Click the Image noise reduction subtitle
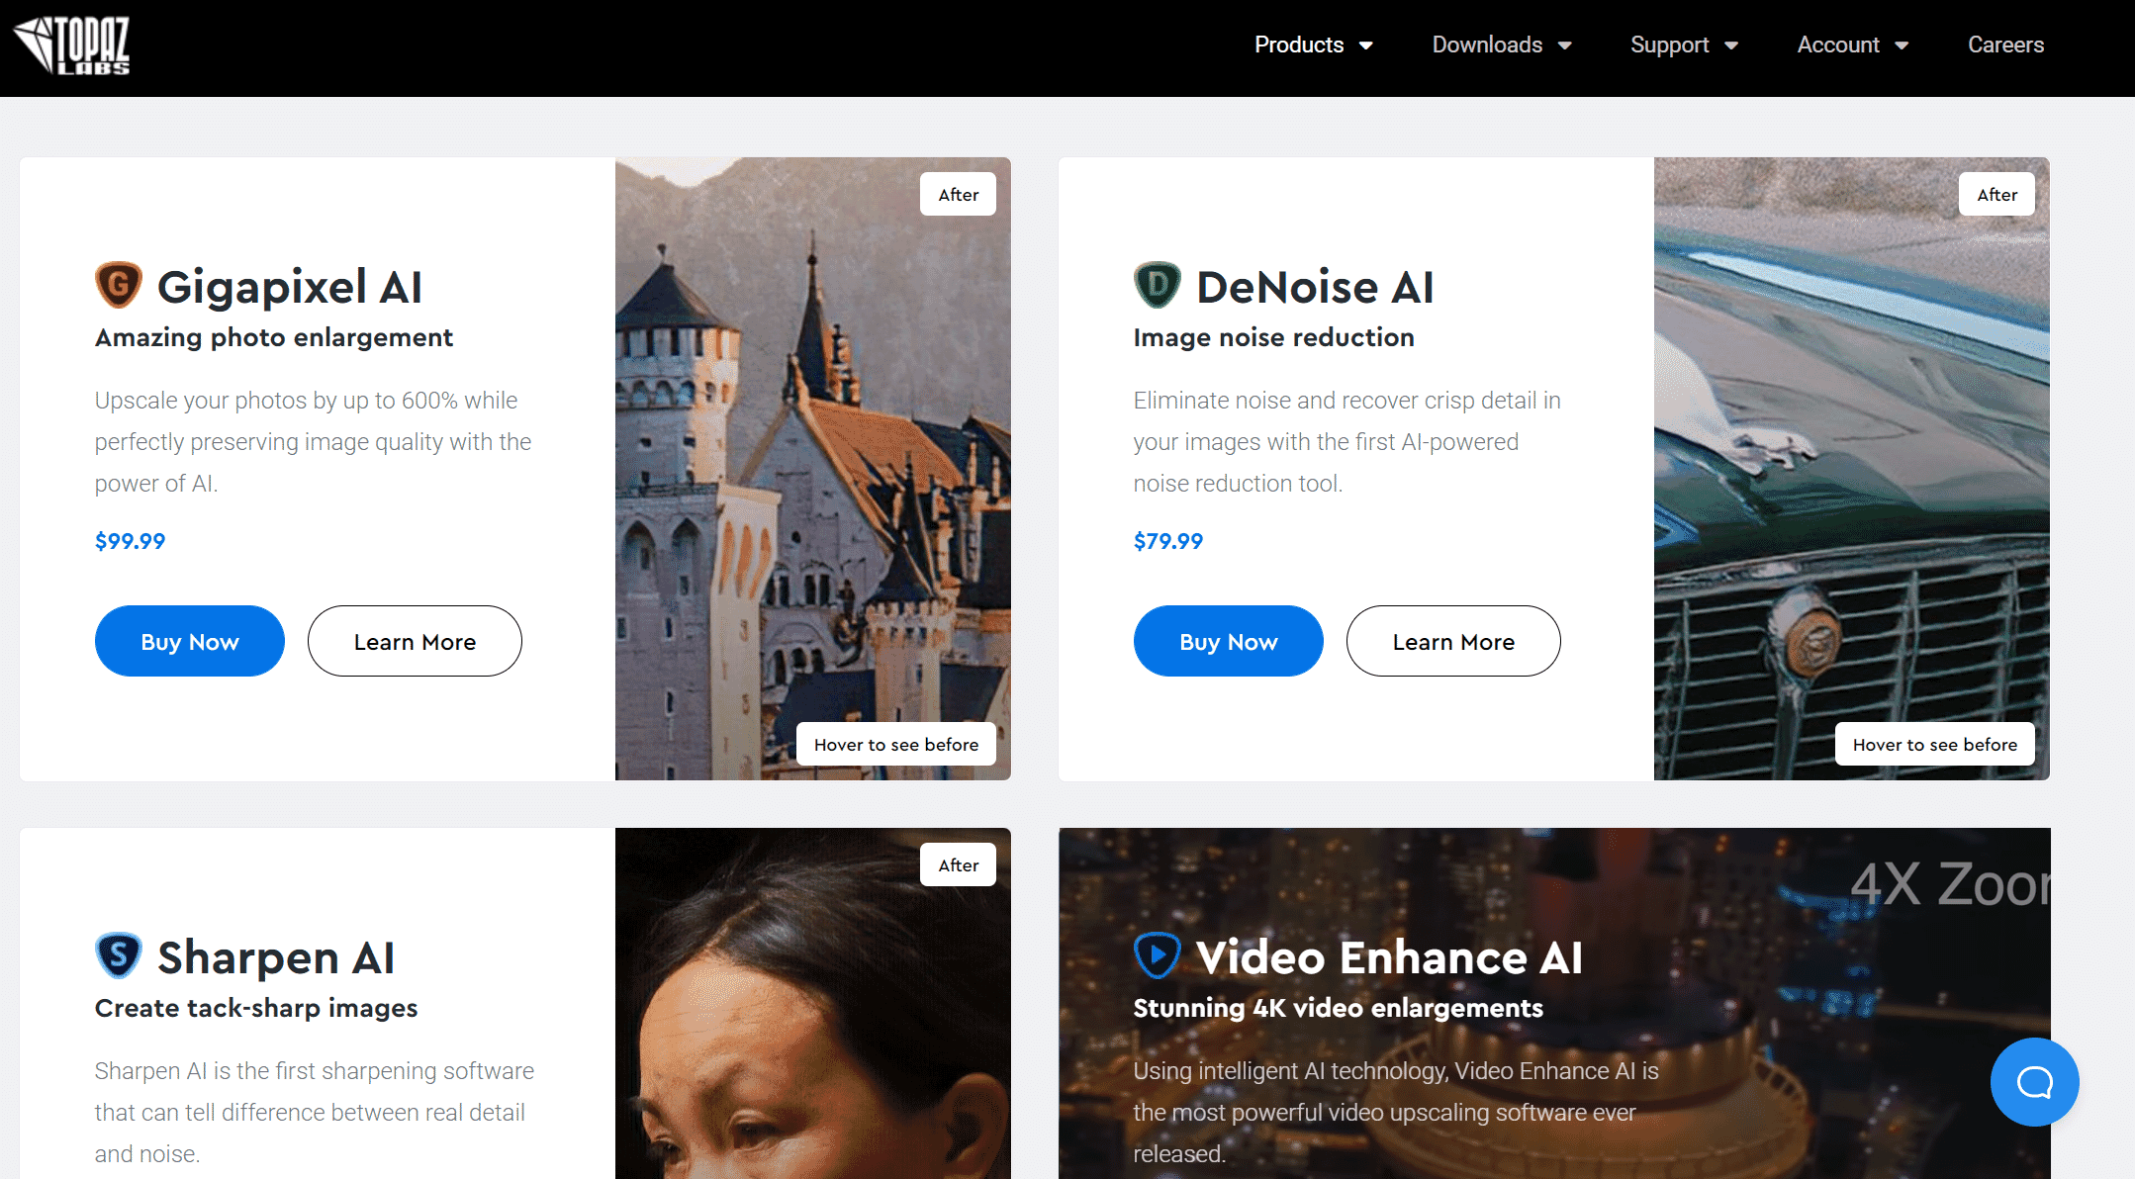The image size is (2135, 1179). tap(1274, 337)
